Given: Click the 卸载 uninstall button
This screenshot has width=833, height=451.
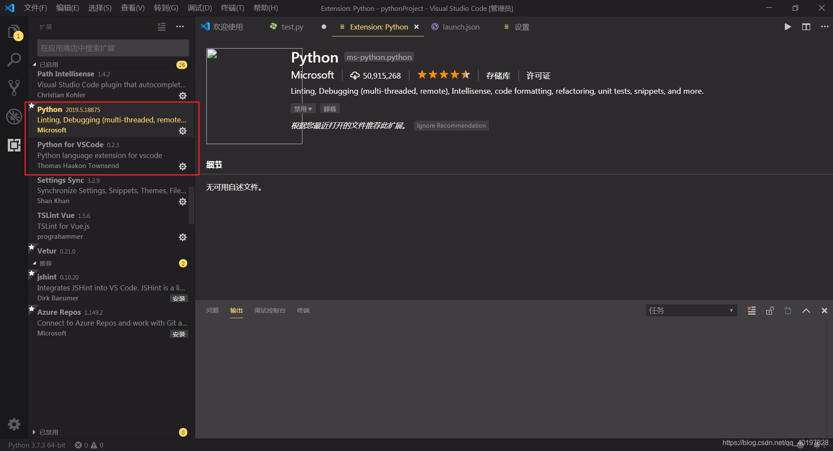Looking at the screenshot, I should tap(330, 109).
